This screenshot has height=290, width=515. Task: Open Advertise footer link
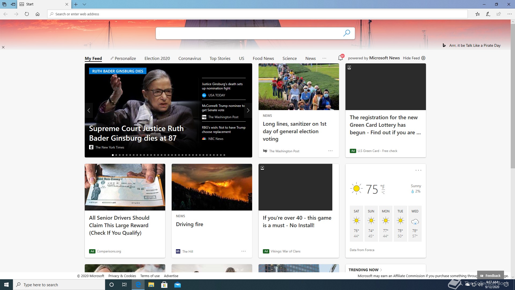pos(171,276)
